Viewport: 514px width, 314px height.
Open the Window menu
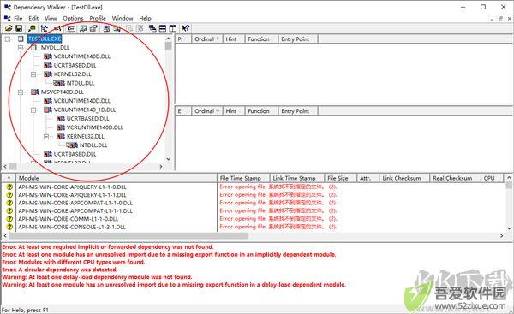coord(123,18)
